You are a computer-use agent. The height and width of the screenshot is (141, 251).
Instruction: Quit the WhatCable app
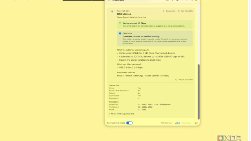[x=196, y=123]
